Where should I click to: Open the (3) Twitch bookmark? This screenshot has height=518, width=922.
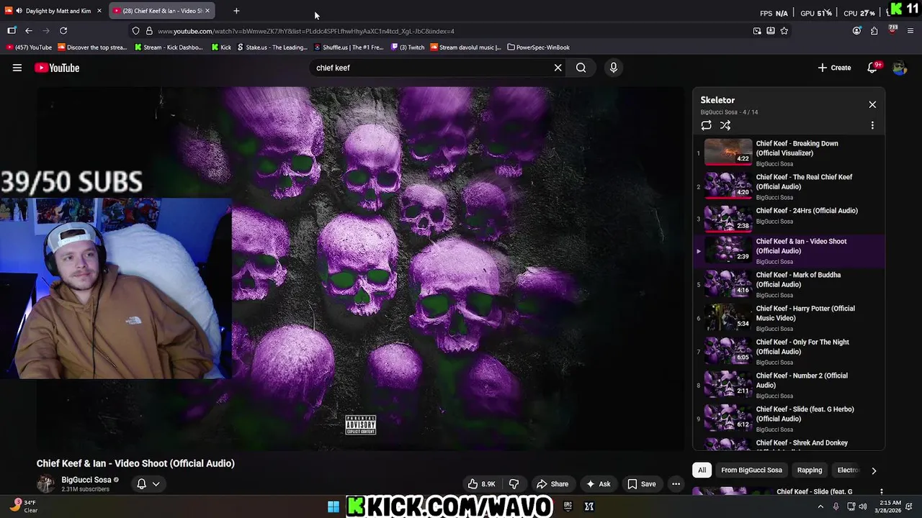point(408,47)
